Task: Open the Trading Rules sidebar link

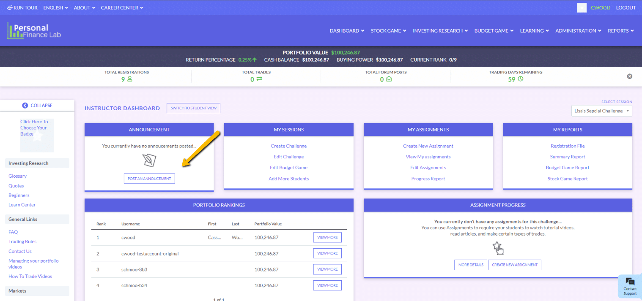Action: pyautogui.click(x=22, y=242)
